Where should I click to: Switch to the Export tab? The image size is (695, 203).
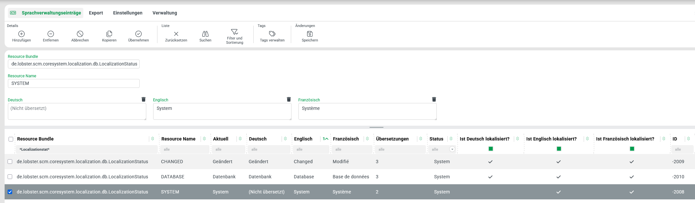coord(96,13)
